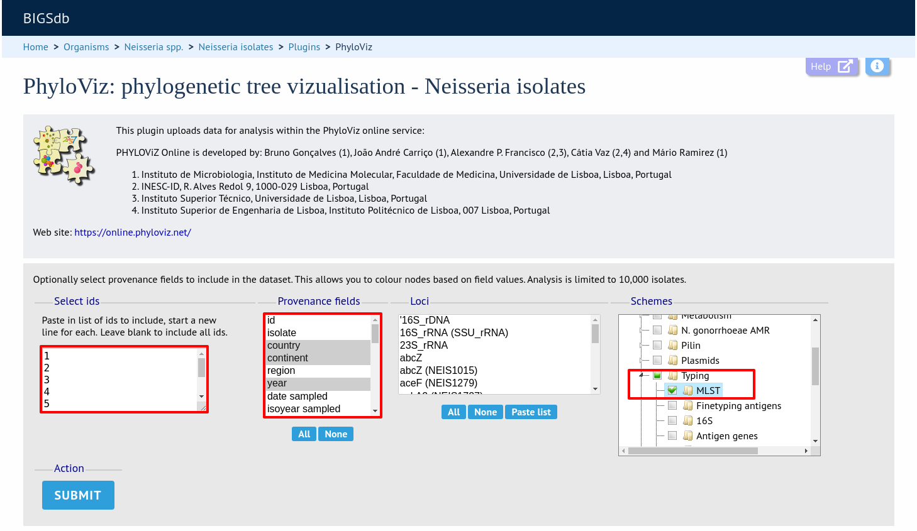Click the MLST folder icon
917x531 pixels.
point(688,391)
